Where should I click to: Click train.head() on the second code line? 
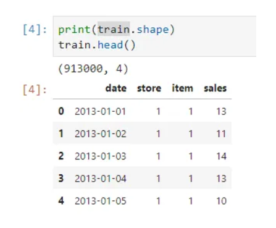click(97, 45)
